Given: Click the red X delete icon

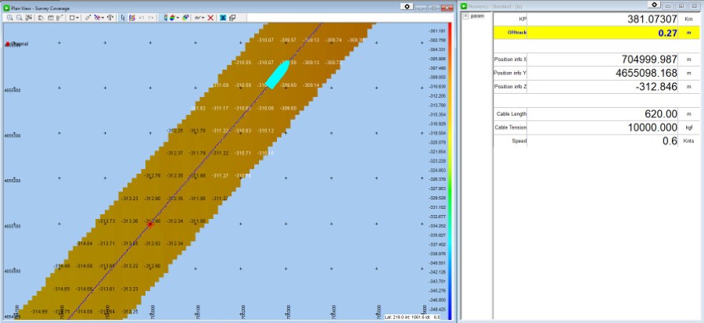Looking at the screenshot, I should (x=210, y=18).
